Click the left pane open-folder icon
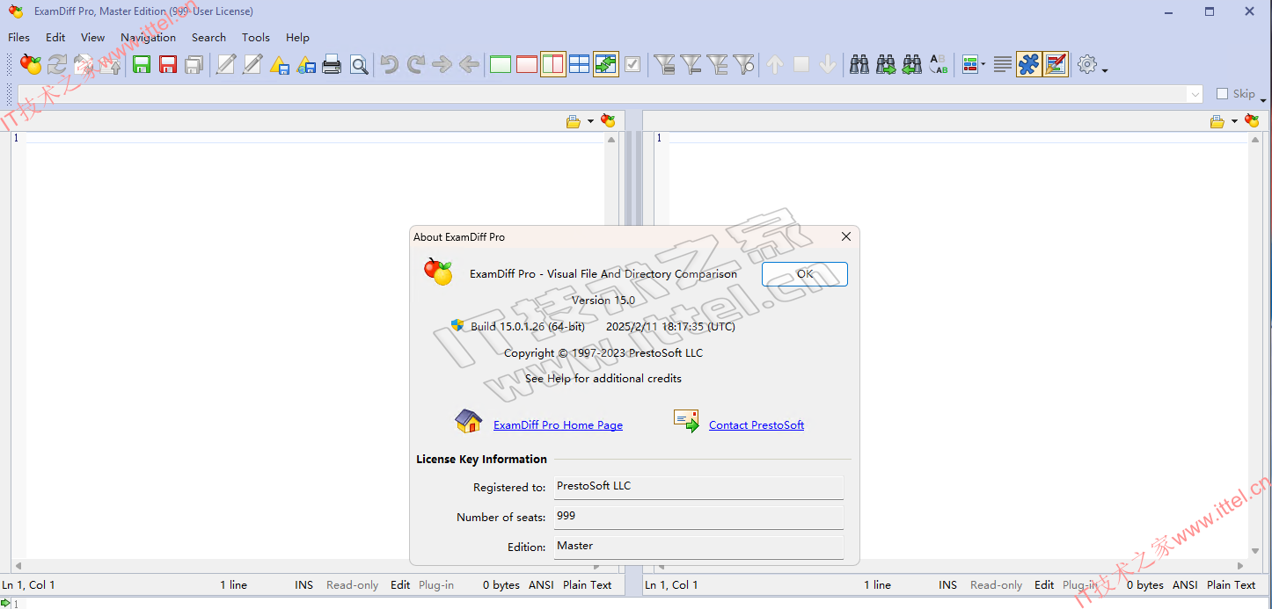 pos(574,121)
